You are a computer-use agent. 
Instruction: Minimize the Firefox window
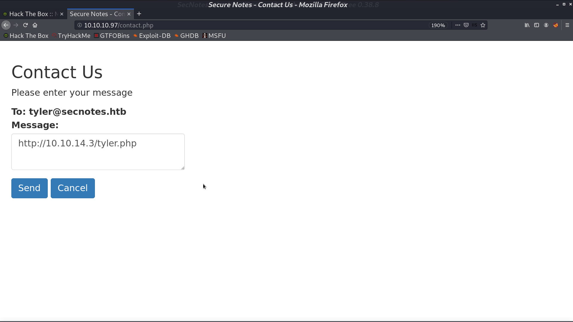pos(557,4)
